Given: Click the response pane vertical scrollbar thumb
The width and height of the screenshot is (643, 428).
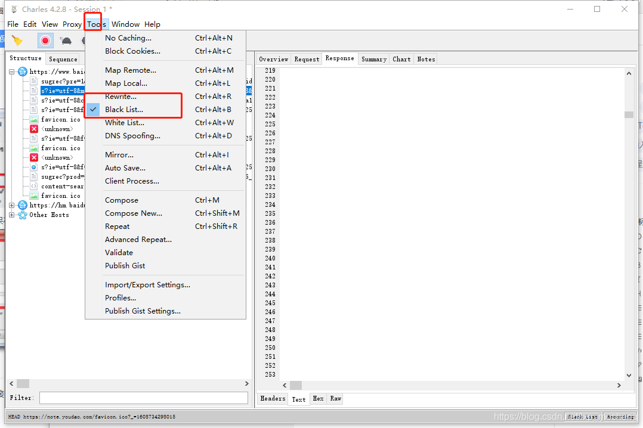Looking at the screenshot, I should point(629,114).
